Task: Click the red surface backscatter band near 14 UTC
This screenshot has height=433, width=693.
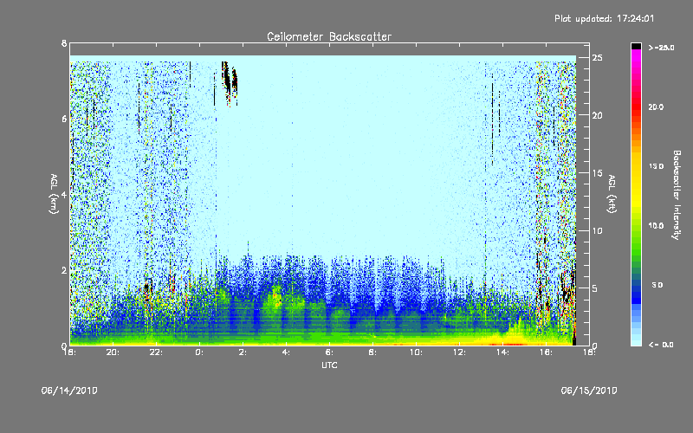Action: [506, 343]
